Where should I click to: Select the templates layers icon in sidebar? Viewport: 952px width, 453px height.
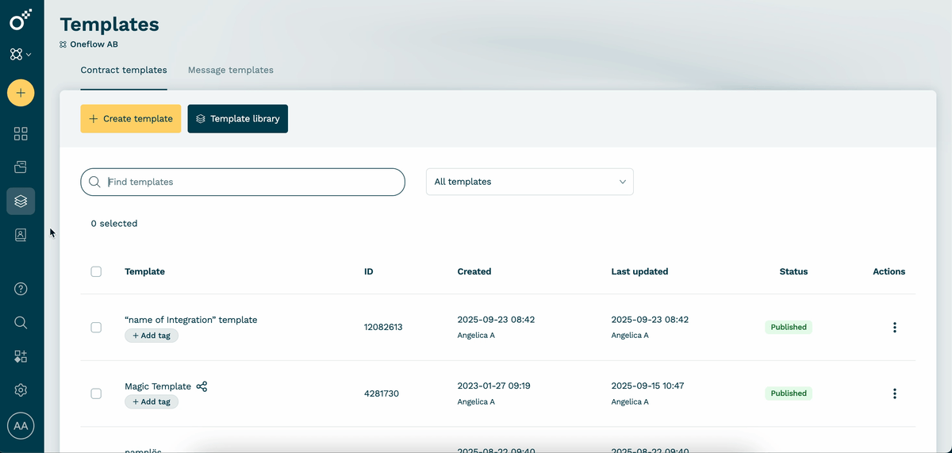tap(21, 202)
